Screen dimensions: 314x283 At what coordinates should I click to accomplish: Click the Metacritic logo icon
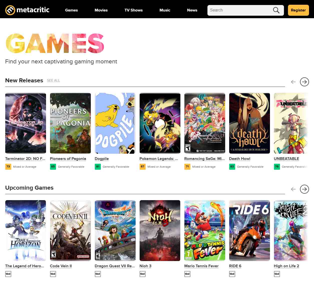coord(10,10)
